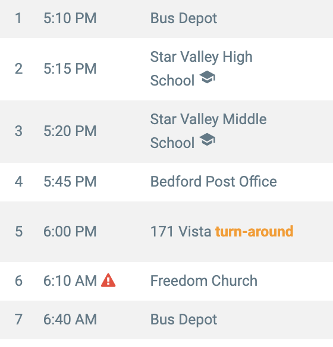Select the Star Valley High School stop name
This screenshot has height=347, width=333.
[x=201, y=68]
